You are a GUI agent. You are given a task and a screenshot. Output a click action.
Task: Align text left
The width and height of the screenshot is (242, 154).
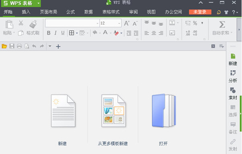pyautogui.click(x=147, y=33)
